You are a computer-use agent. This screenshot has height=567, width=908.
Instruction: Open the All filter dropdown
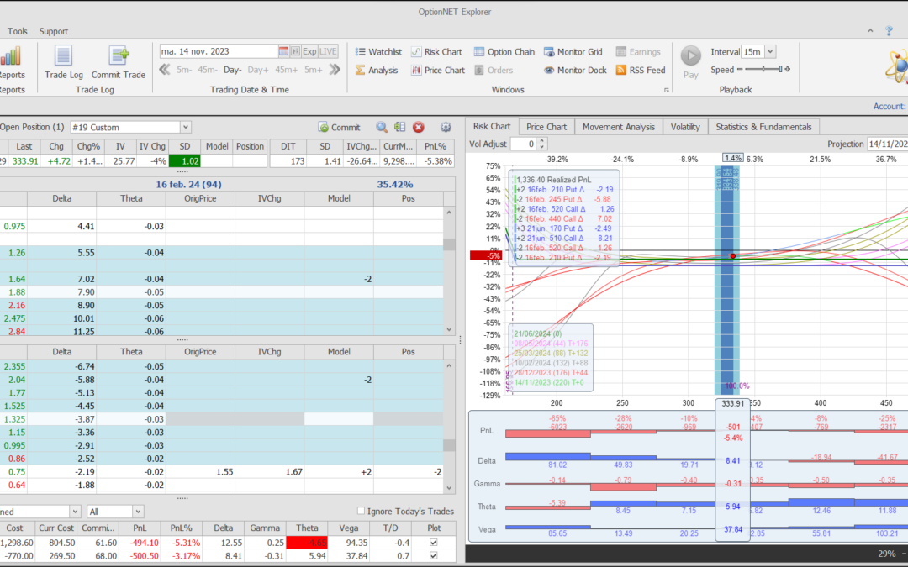point(138,512)
